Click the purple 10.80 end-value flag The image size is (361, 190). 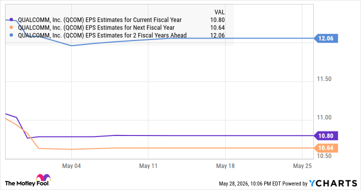click(x=326, y=136)
